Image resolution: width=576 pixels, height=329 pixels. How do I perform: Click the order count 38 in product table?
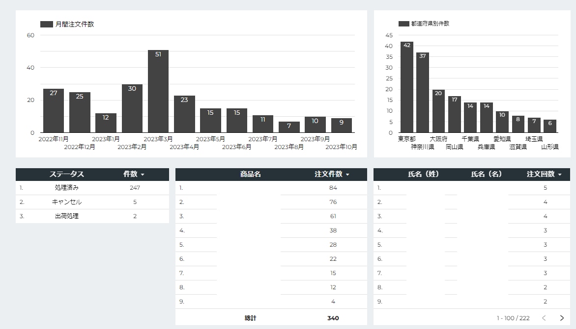click(333, 230)
